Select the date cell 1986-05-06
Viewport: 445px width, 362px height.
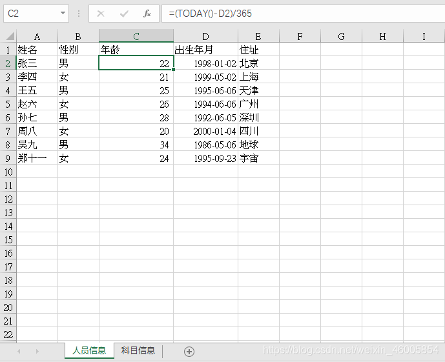point(206,145)
